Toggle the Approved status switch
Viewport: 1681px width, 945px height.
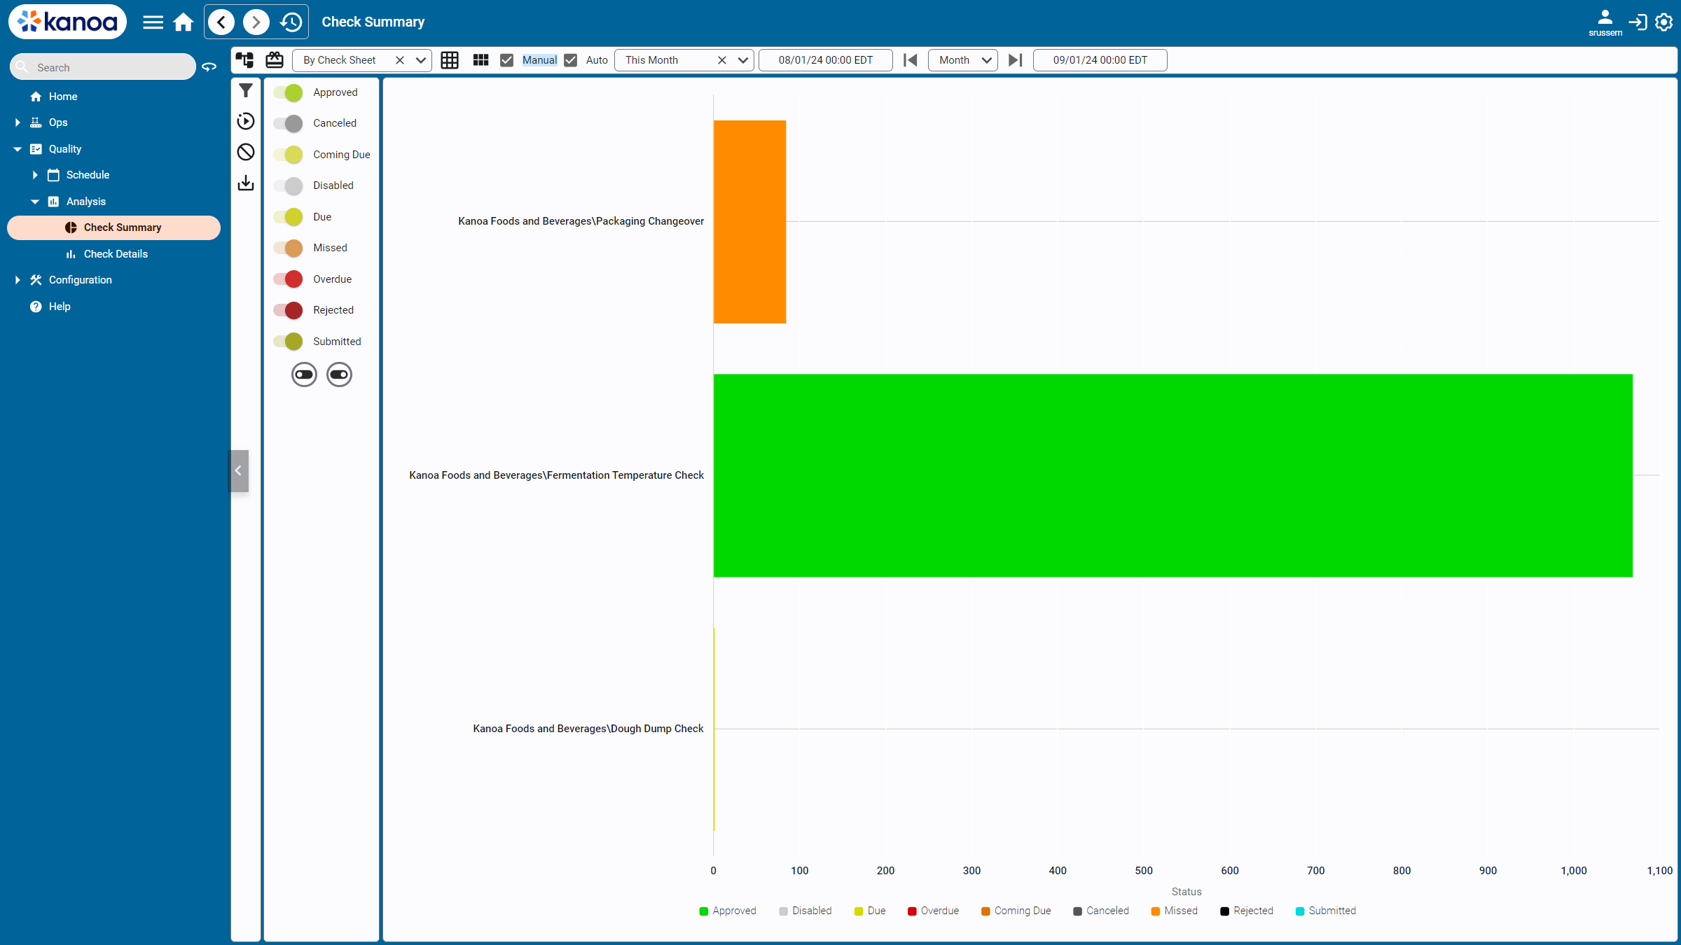pyautogui.click(x=288, y=92)
